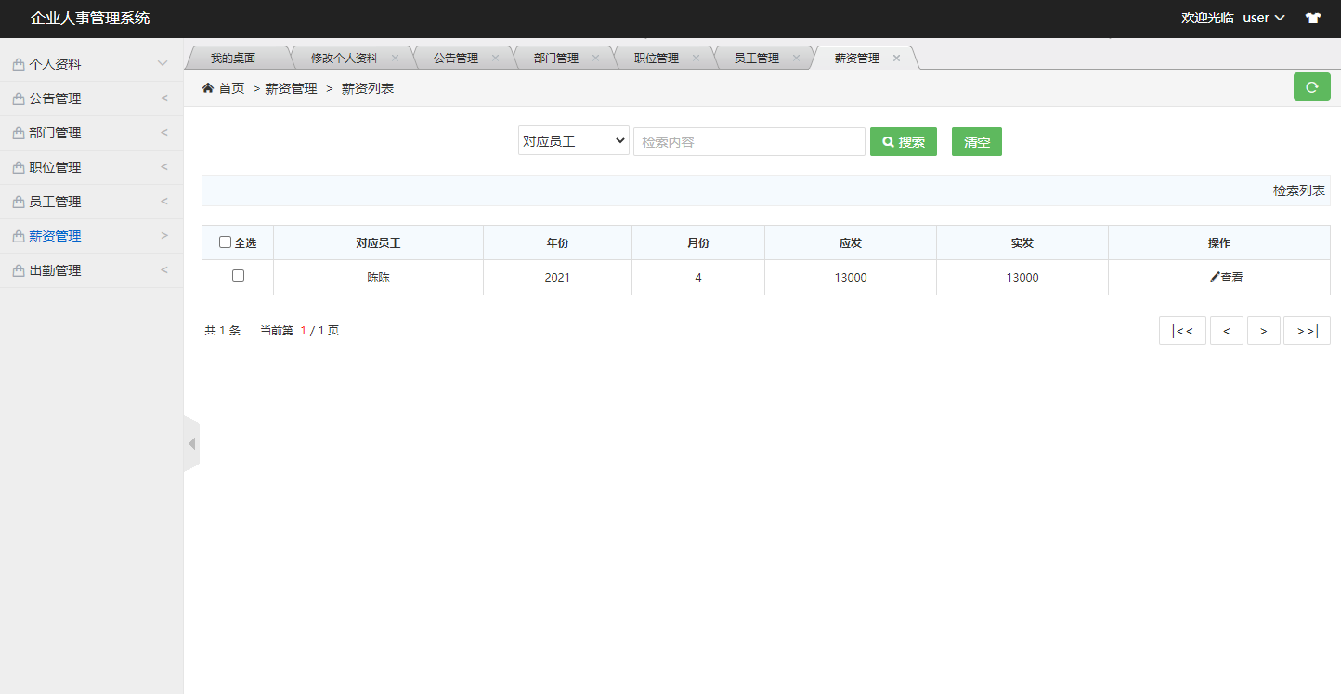Screen dimensions: 1341x694
Task: Toggle the checkbox in the table header
Action: [224, 242]
